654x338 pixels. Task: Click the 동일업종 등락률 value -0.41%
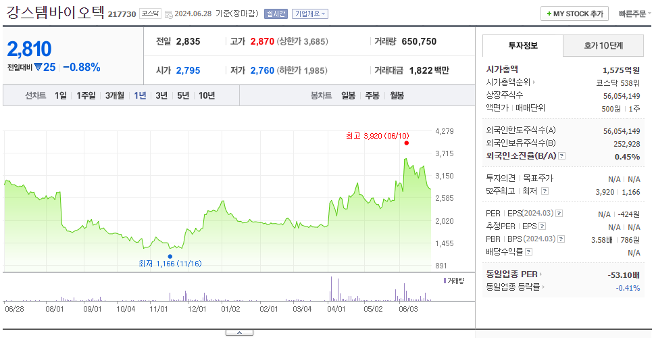pyautogui.click(x=628, y=287)
